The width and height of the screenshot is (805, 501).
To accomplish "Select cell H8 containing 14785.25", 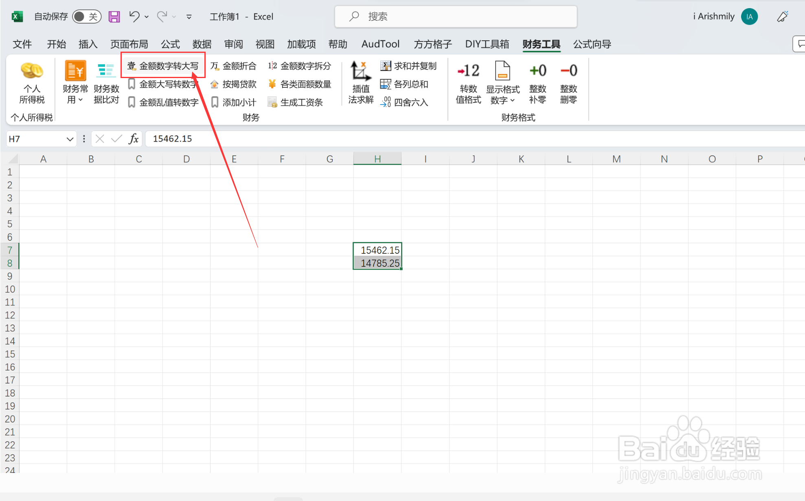I will [377, 263].
